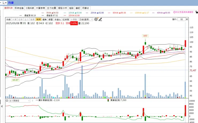Image resolution: width=198 pixels, height=123 pixels.
Task: Click the magnifier search icon beside 均豪
Action: [x=3, y=3]
